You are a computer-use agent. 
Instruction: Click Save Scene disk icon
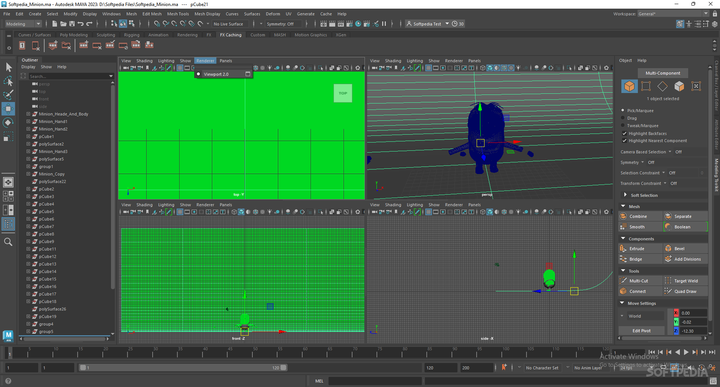[72, 24]
